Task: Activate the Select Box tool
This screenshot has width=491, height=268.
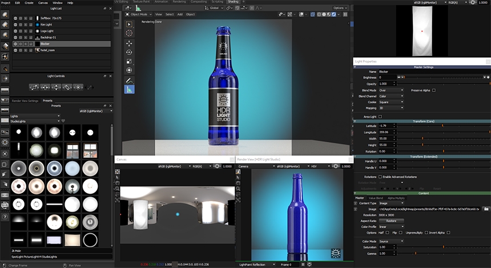Action: (129, 24)
